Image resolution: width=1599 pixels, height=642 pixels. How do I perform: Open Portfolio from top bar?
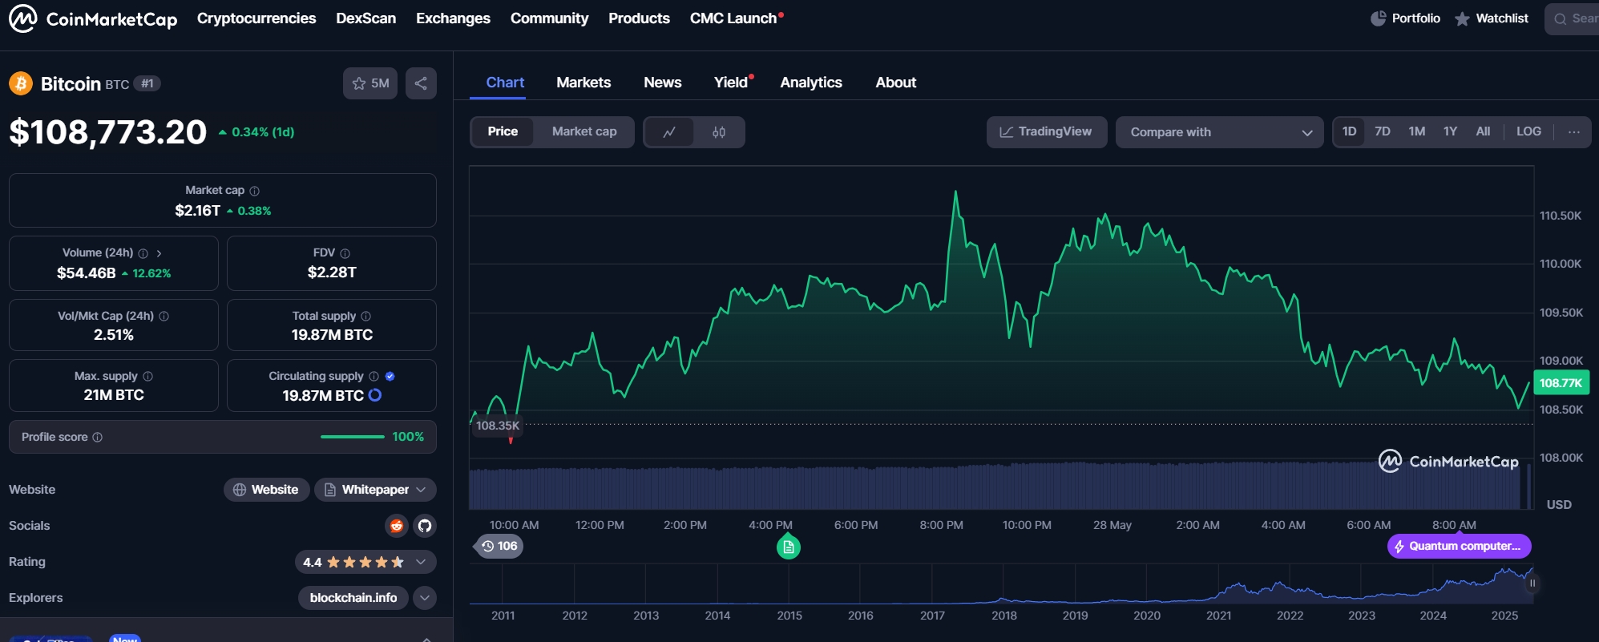pyautogui.click(x=1405, y=18)
